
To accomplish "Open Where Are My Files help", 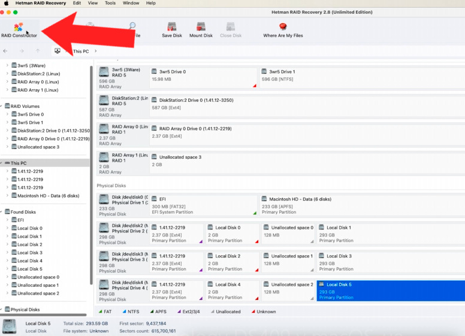I will (283, 30).
